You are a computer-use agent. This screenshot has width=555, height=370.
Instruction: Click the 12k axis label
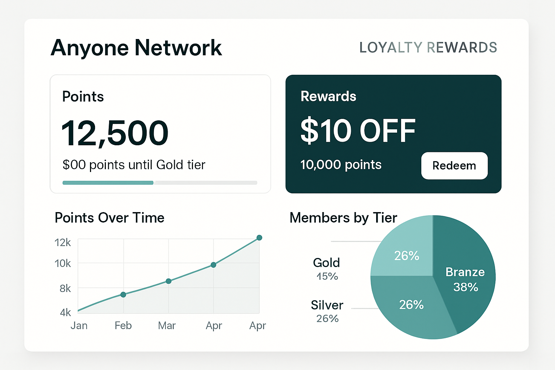click(x=63, y=243)
